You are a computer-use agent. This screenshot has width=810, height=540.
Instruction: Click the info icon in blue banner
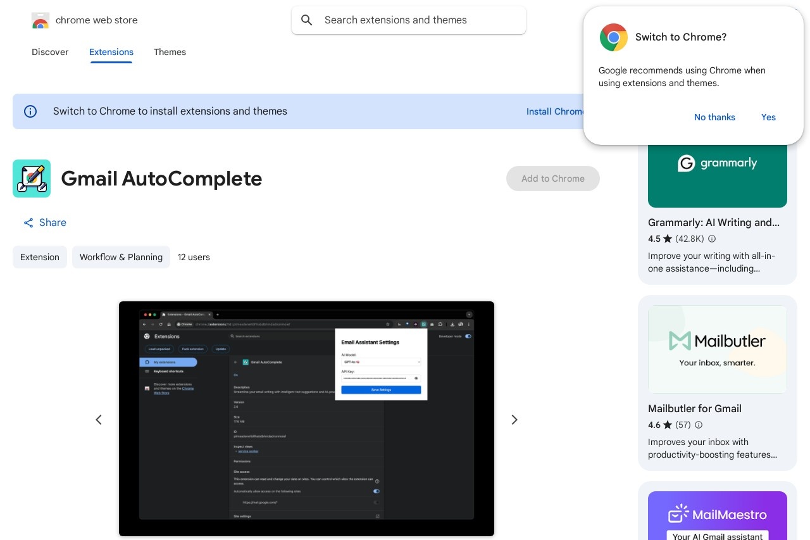click(x=30, y=111)
